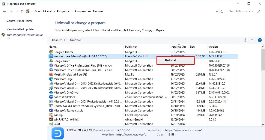Click the Paint program icon
Viewport: 265px width, 140px height.
pos(51,124)
